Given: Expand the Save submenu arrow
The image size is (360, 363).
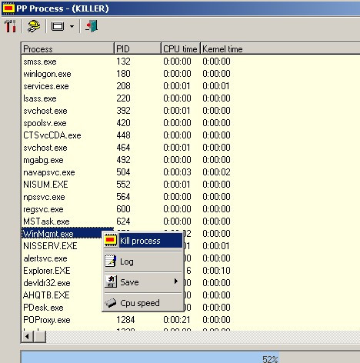Looking at the screenshot, I should pos(176,281).
